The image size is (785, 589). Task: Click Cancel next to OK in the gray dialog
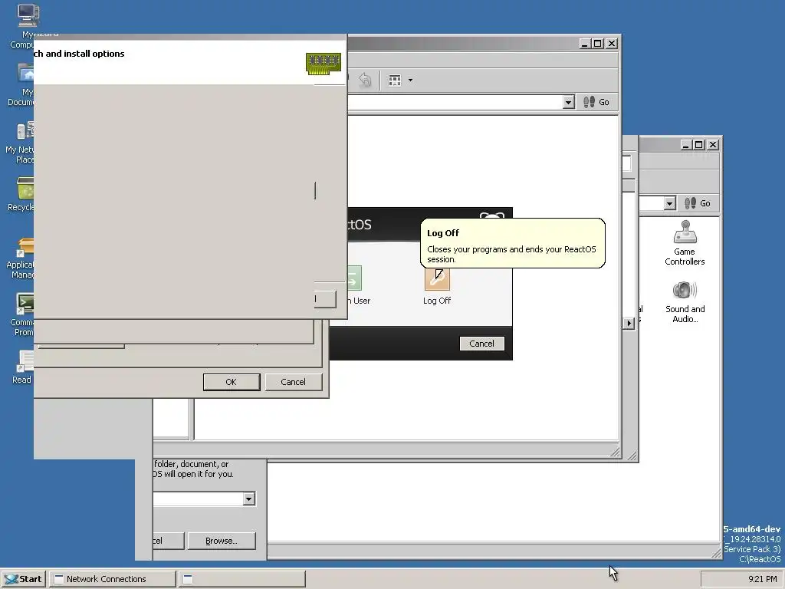[293, 382]
